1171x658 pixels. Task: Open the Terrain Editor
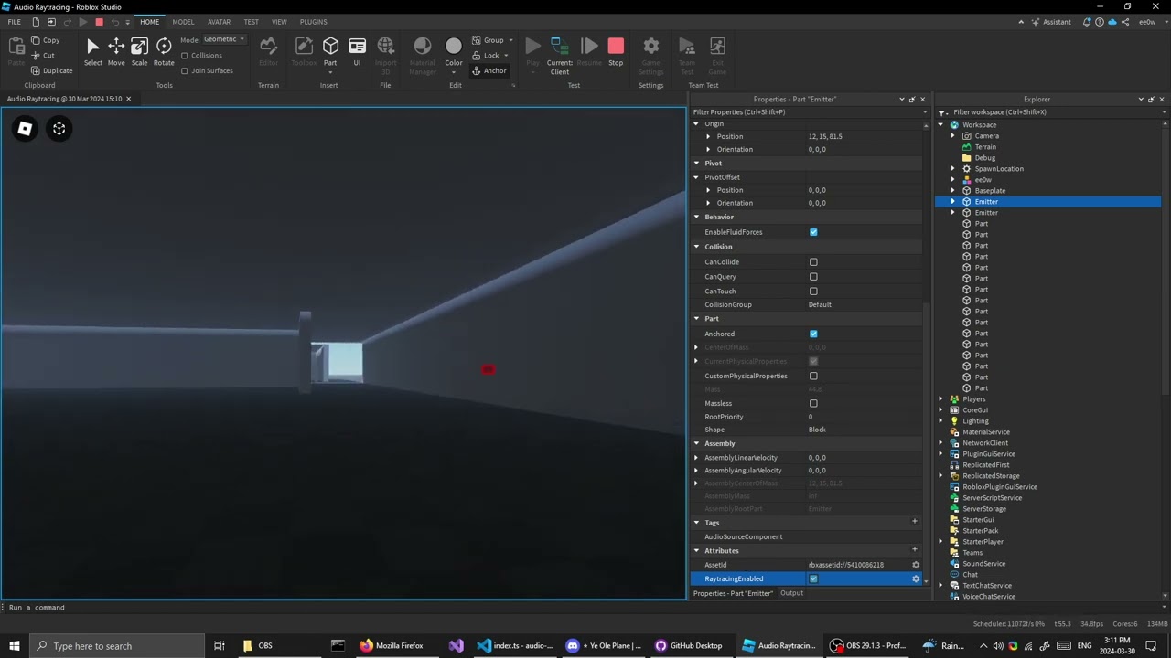click(268, 51)
